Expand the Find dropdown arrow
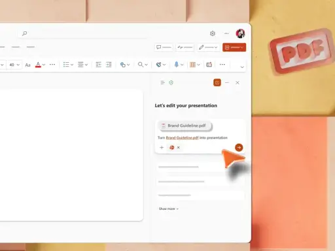This screenshot has width=335, height=251. tap(147, 65)
